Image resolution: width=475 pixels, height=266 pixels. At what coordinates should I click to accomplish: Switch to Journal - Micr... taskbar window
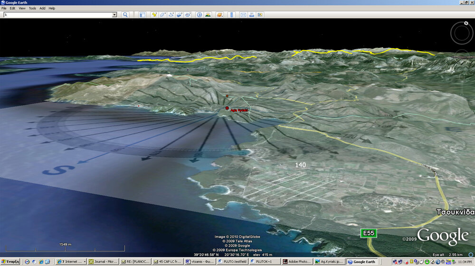coord(103,262)
